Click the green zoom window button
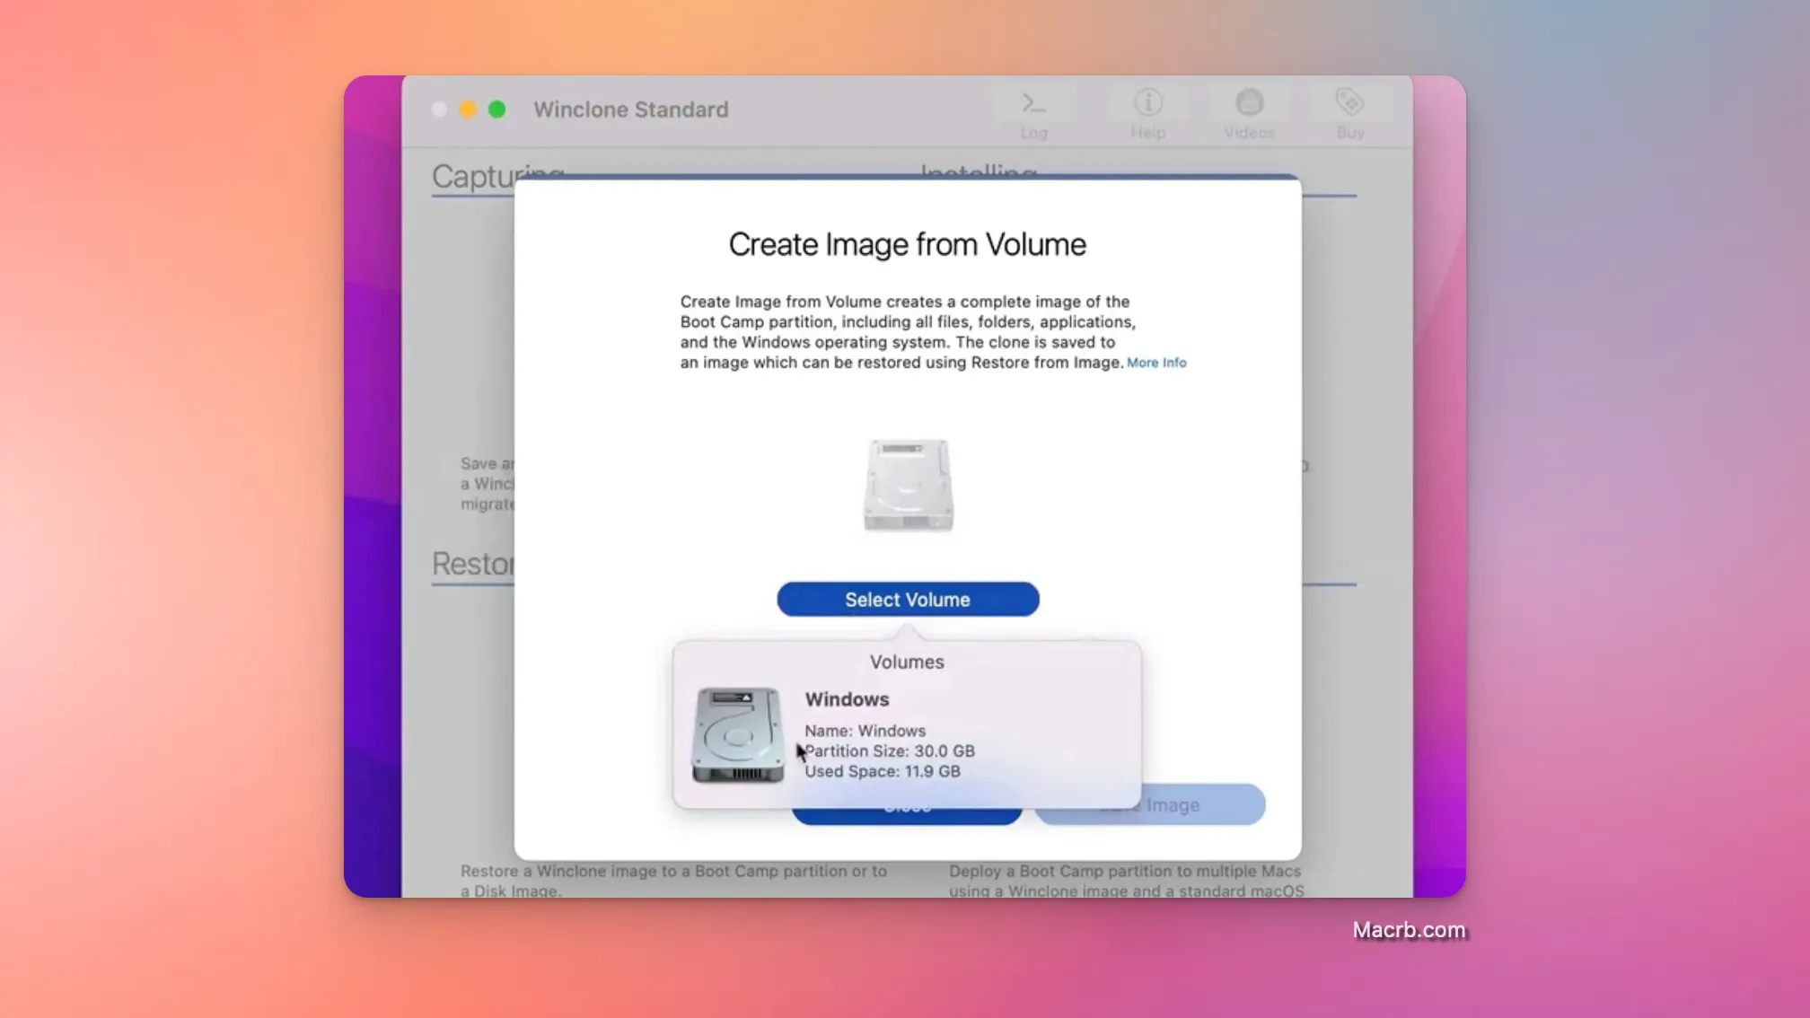1810x1018 pixels. (x=496, y=110)
